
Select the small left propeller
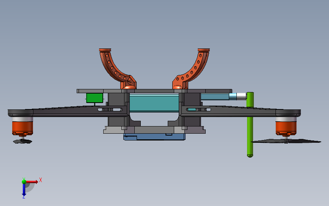coord(22,142)
